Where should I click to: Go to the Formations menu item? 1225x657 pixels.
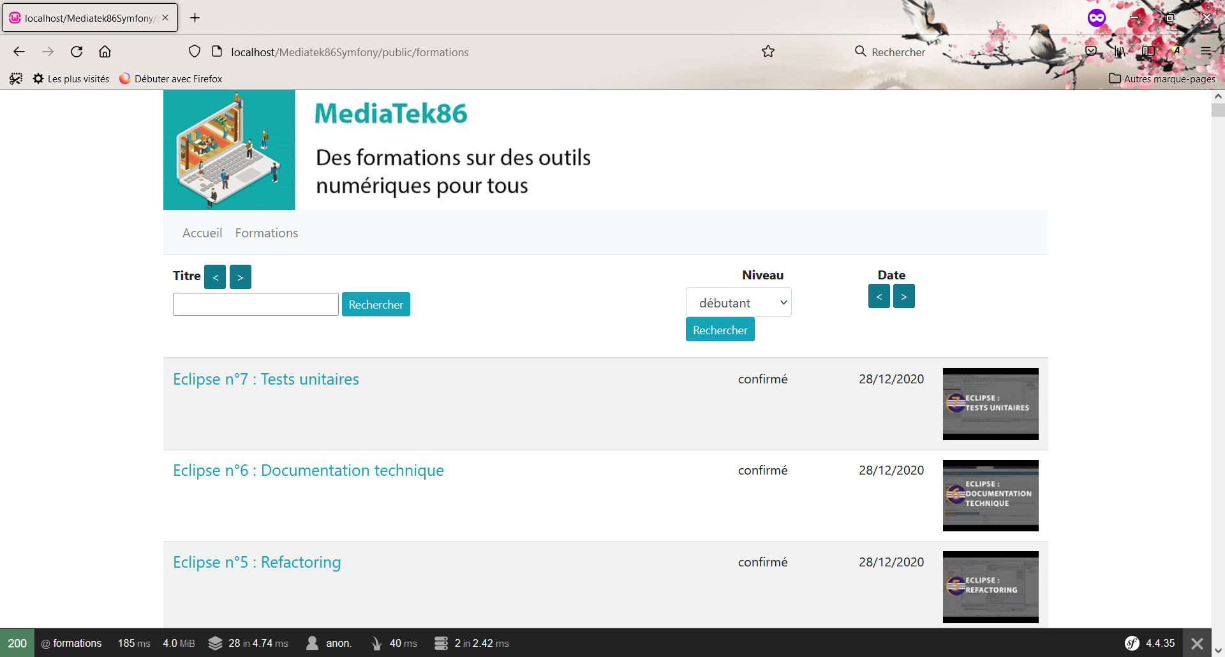pyautogui.click(x=267, y=233)
